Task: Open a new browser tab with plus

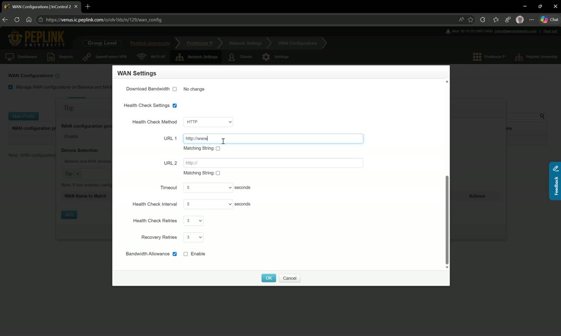Action: coord(88,7)
